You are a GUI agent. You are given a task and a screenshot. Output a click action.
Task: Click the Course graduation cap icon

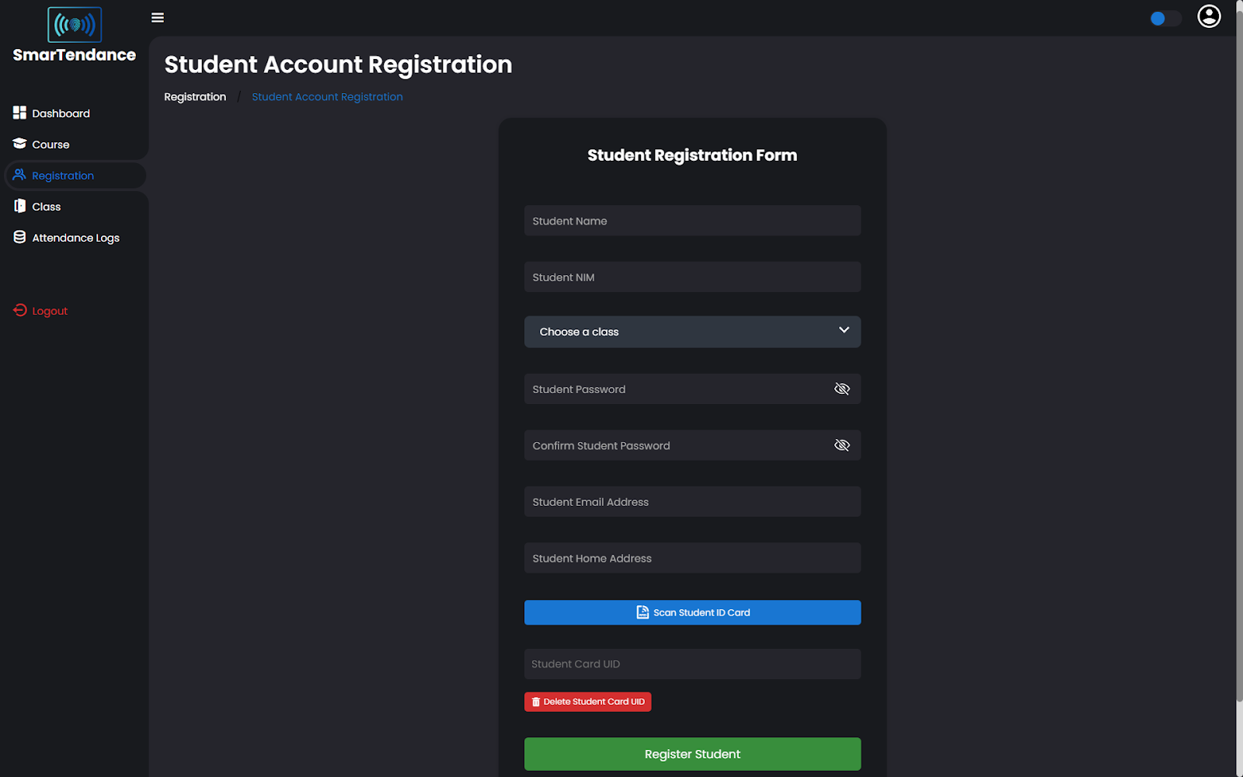coord(19,144)
